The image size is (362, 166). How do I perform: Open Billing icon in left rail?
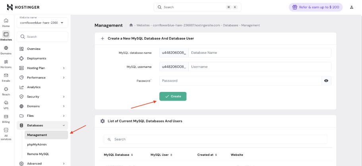6,118
